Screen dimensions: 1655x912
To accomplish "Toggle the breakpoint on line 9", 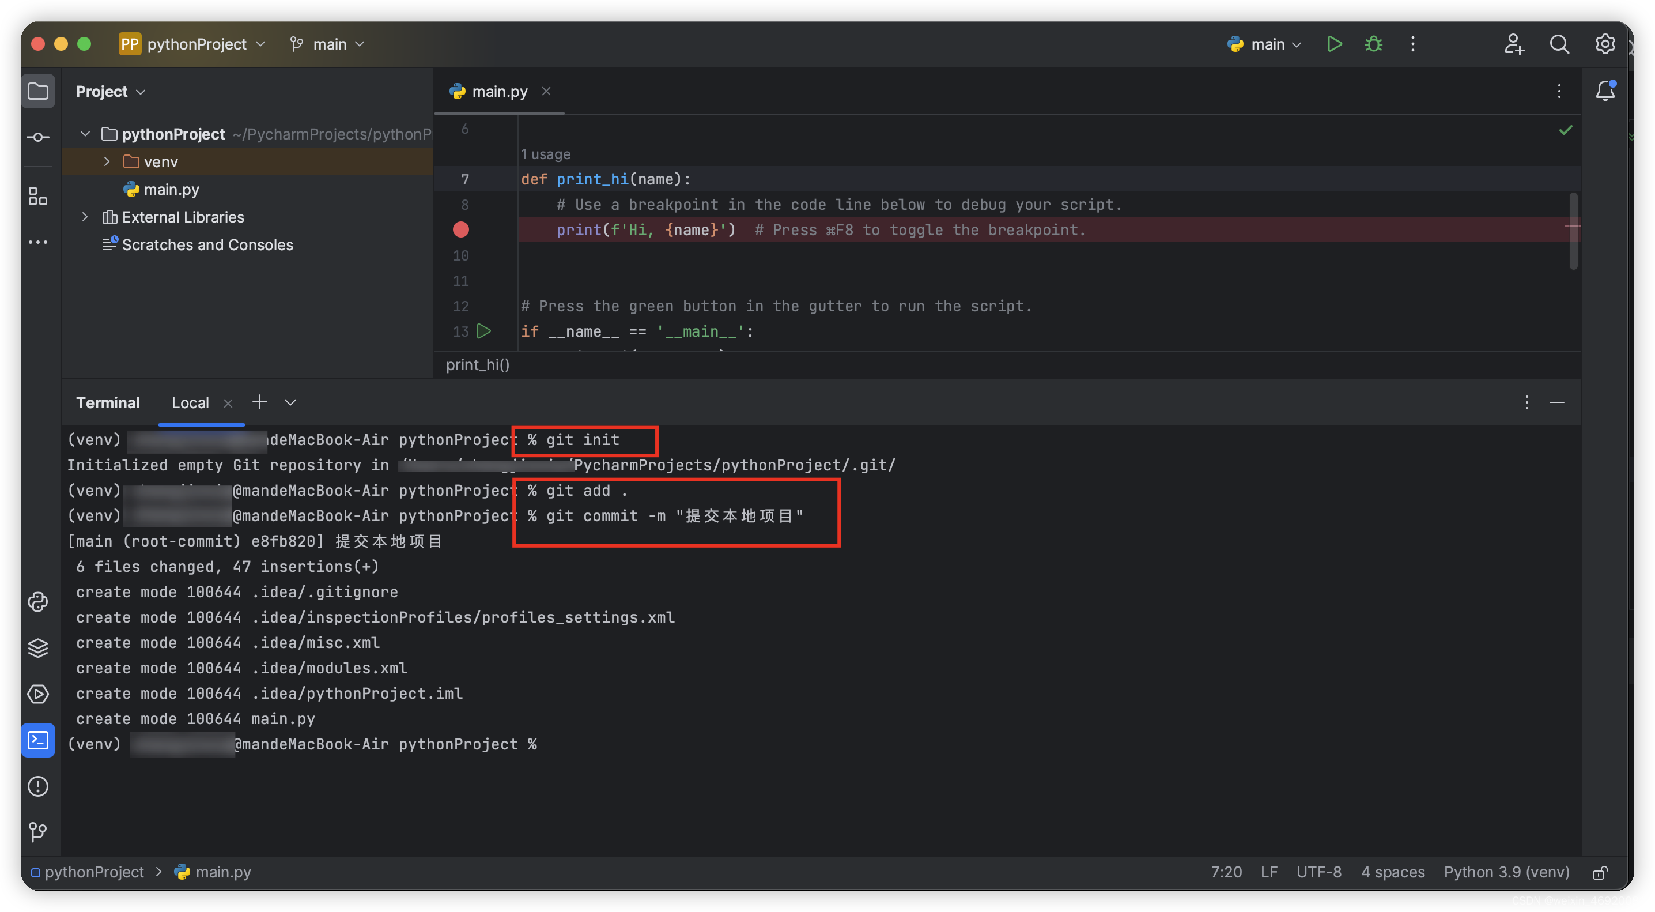I will (x=460, y=229).
